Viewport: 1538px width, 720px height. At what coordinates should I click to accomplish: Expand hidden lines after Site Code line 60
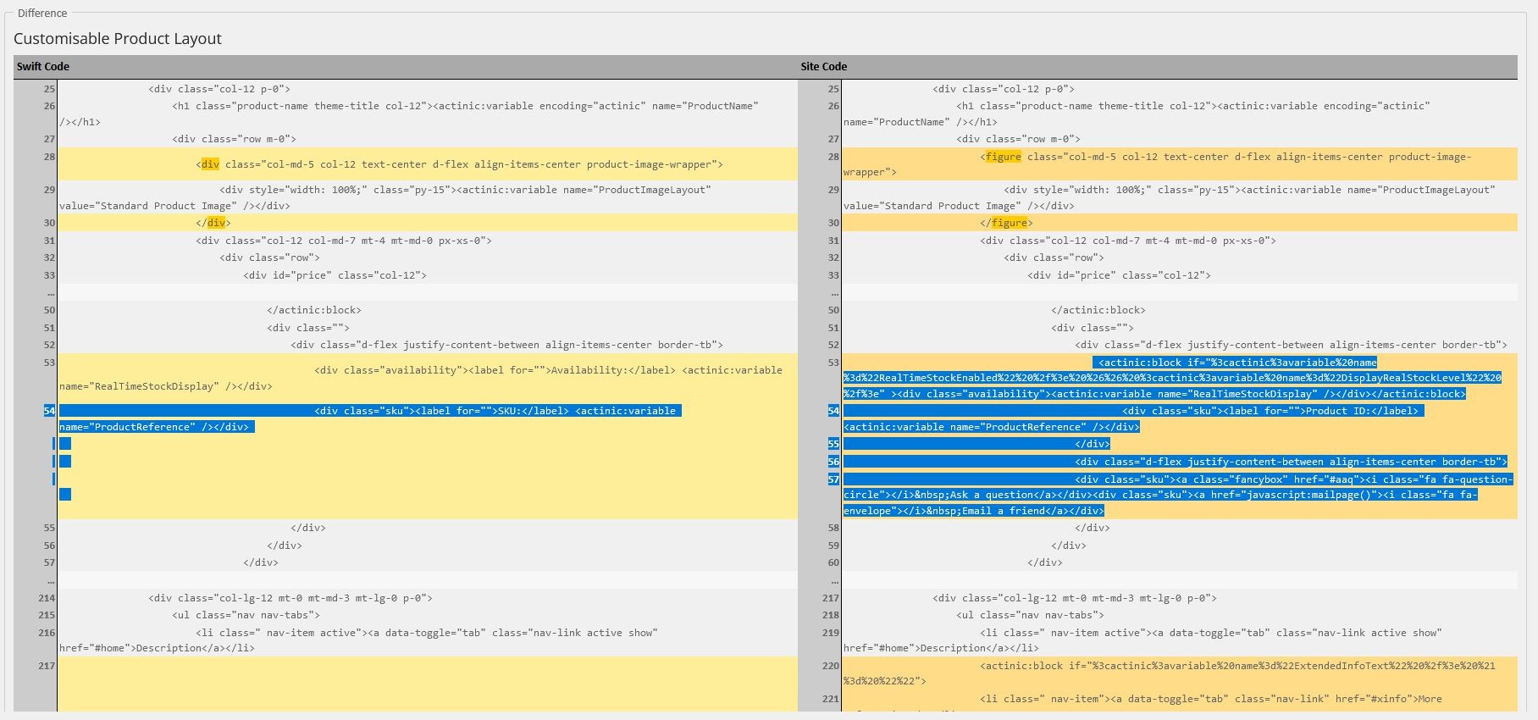[835, 580]
